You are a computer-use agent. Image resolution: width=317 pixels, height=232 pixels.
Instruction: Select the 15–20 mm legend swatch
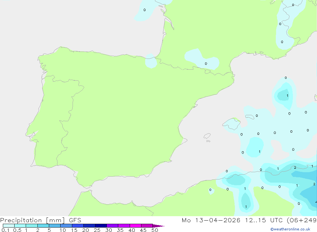click(78, 226)
